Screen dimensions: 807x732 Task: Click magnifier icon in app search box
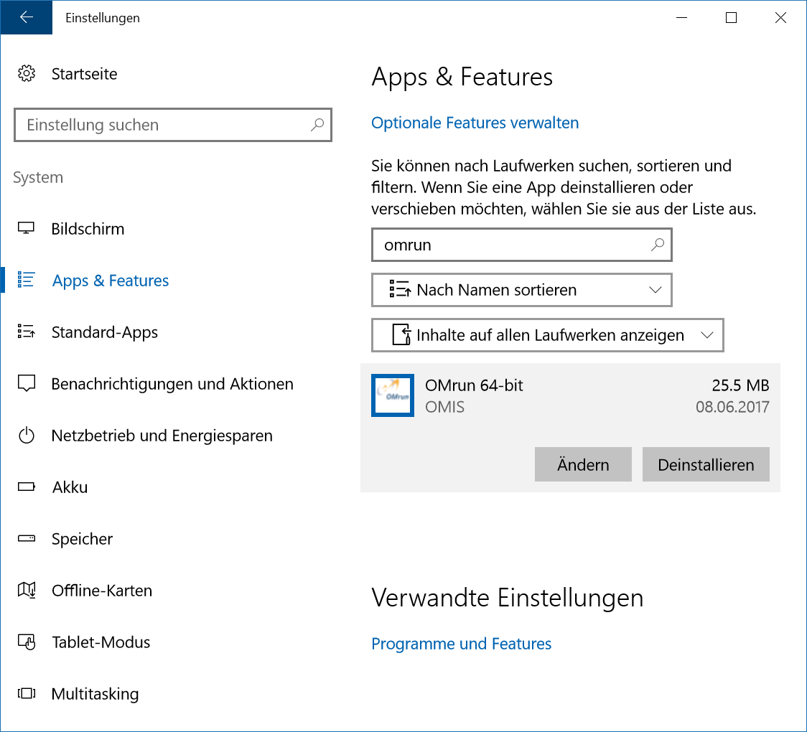click(657, 245)
